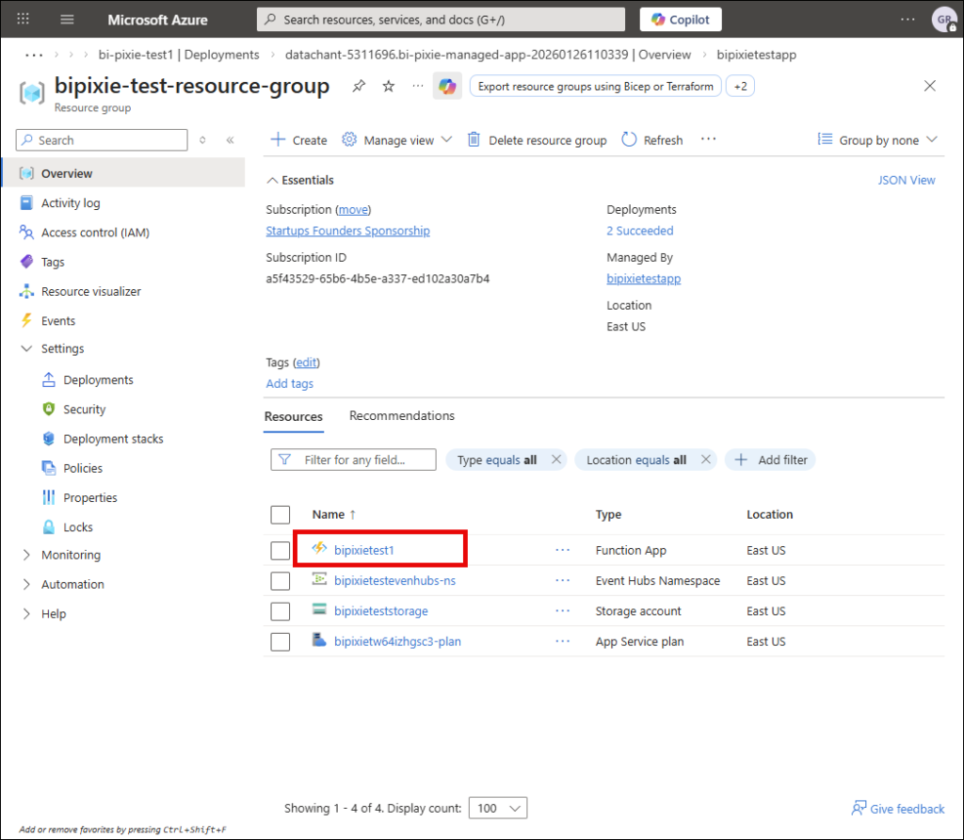Select the bipixietestevenhubs-ns checkbox
Image resolution: width=964 pixels, height=840 pixels.
280,581
